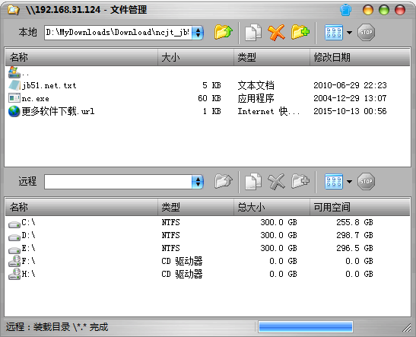The image size is (416, 337).
Task: Click the remote 名称 column header
Action: click(x=81, y=207)
